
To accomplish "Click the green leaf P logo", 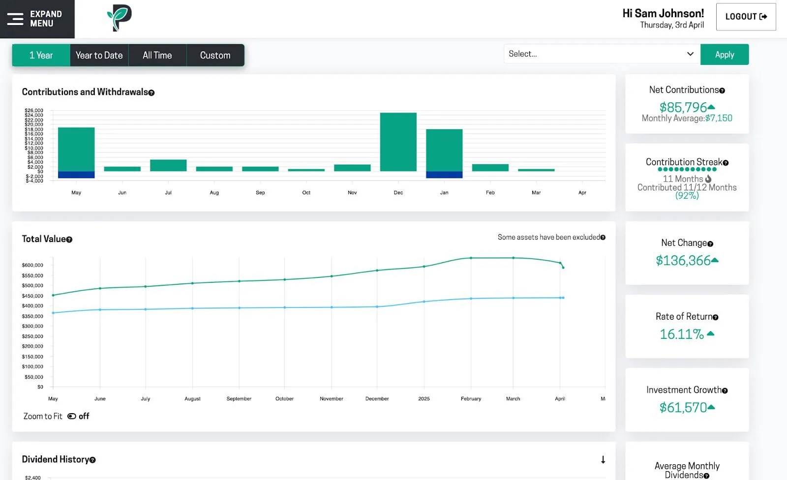I will [x=119, y=18].
